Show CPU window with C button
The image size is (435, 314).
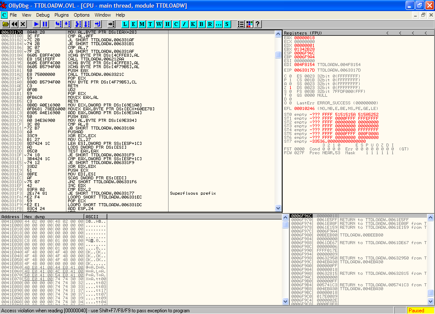pyautogui.click(x=176, y=24)
